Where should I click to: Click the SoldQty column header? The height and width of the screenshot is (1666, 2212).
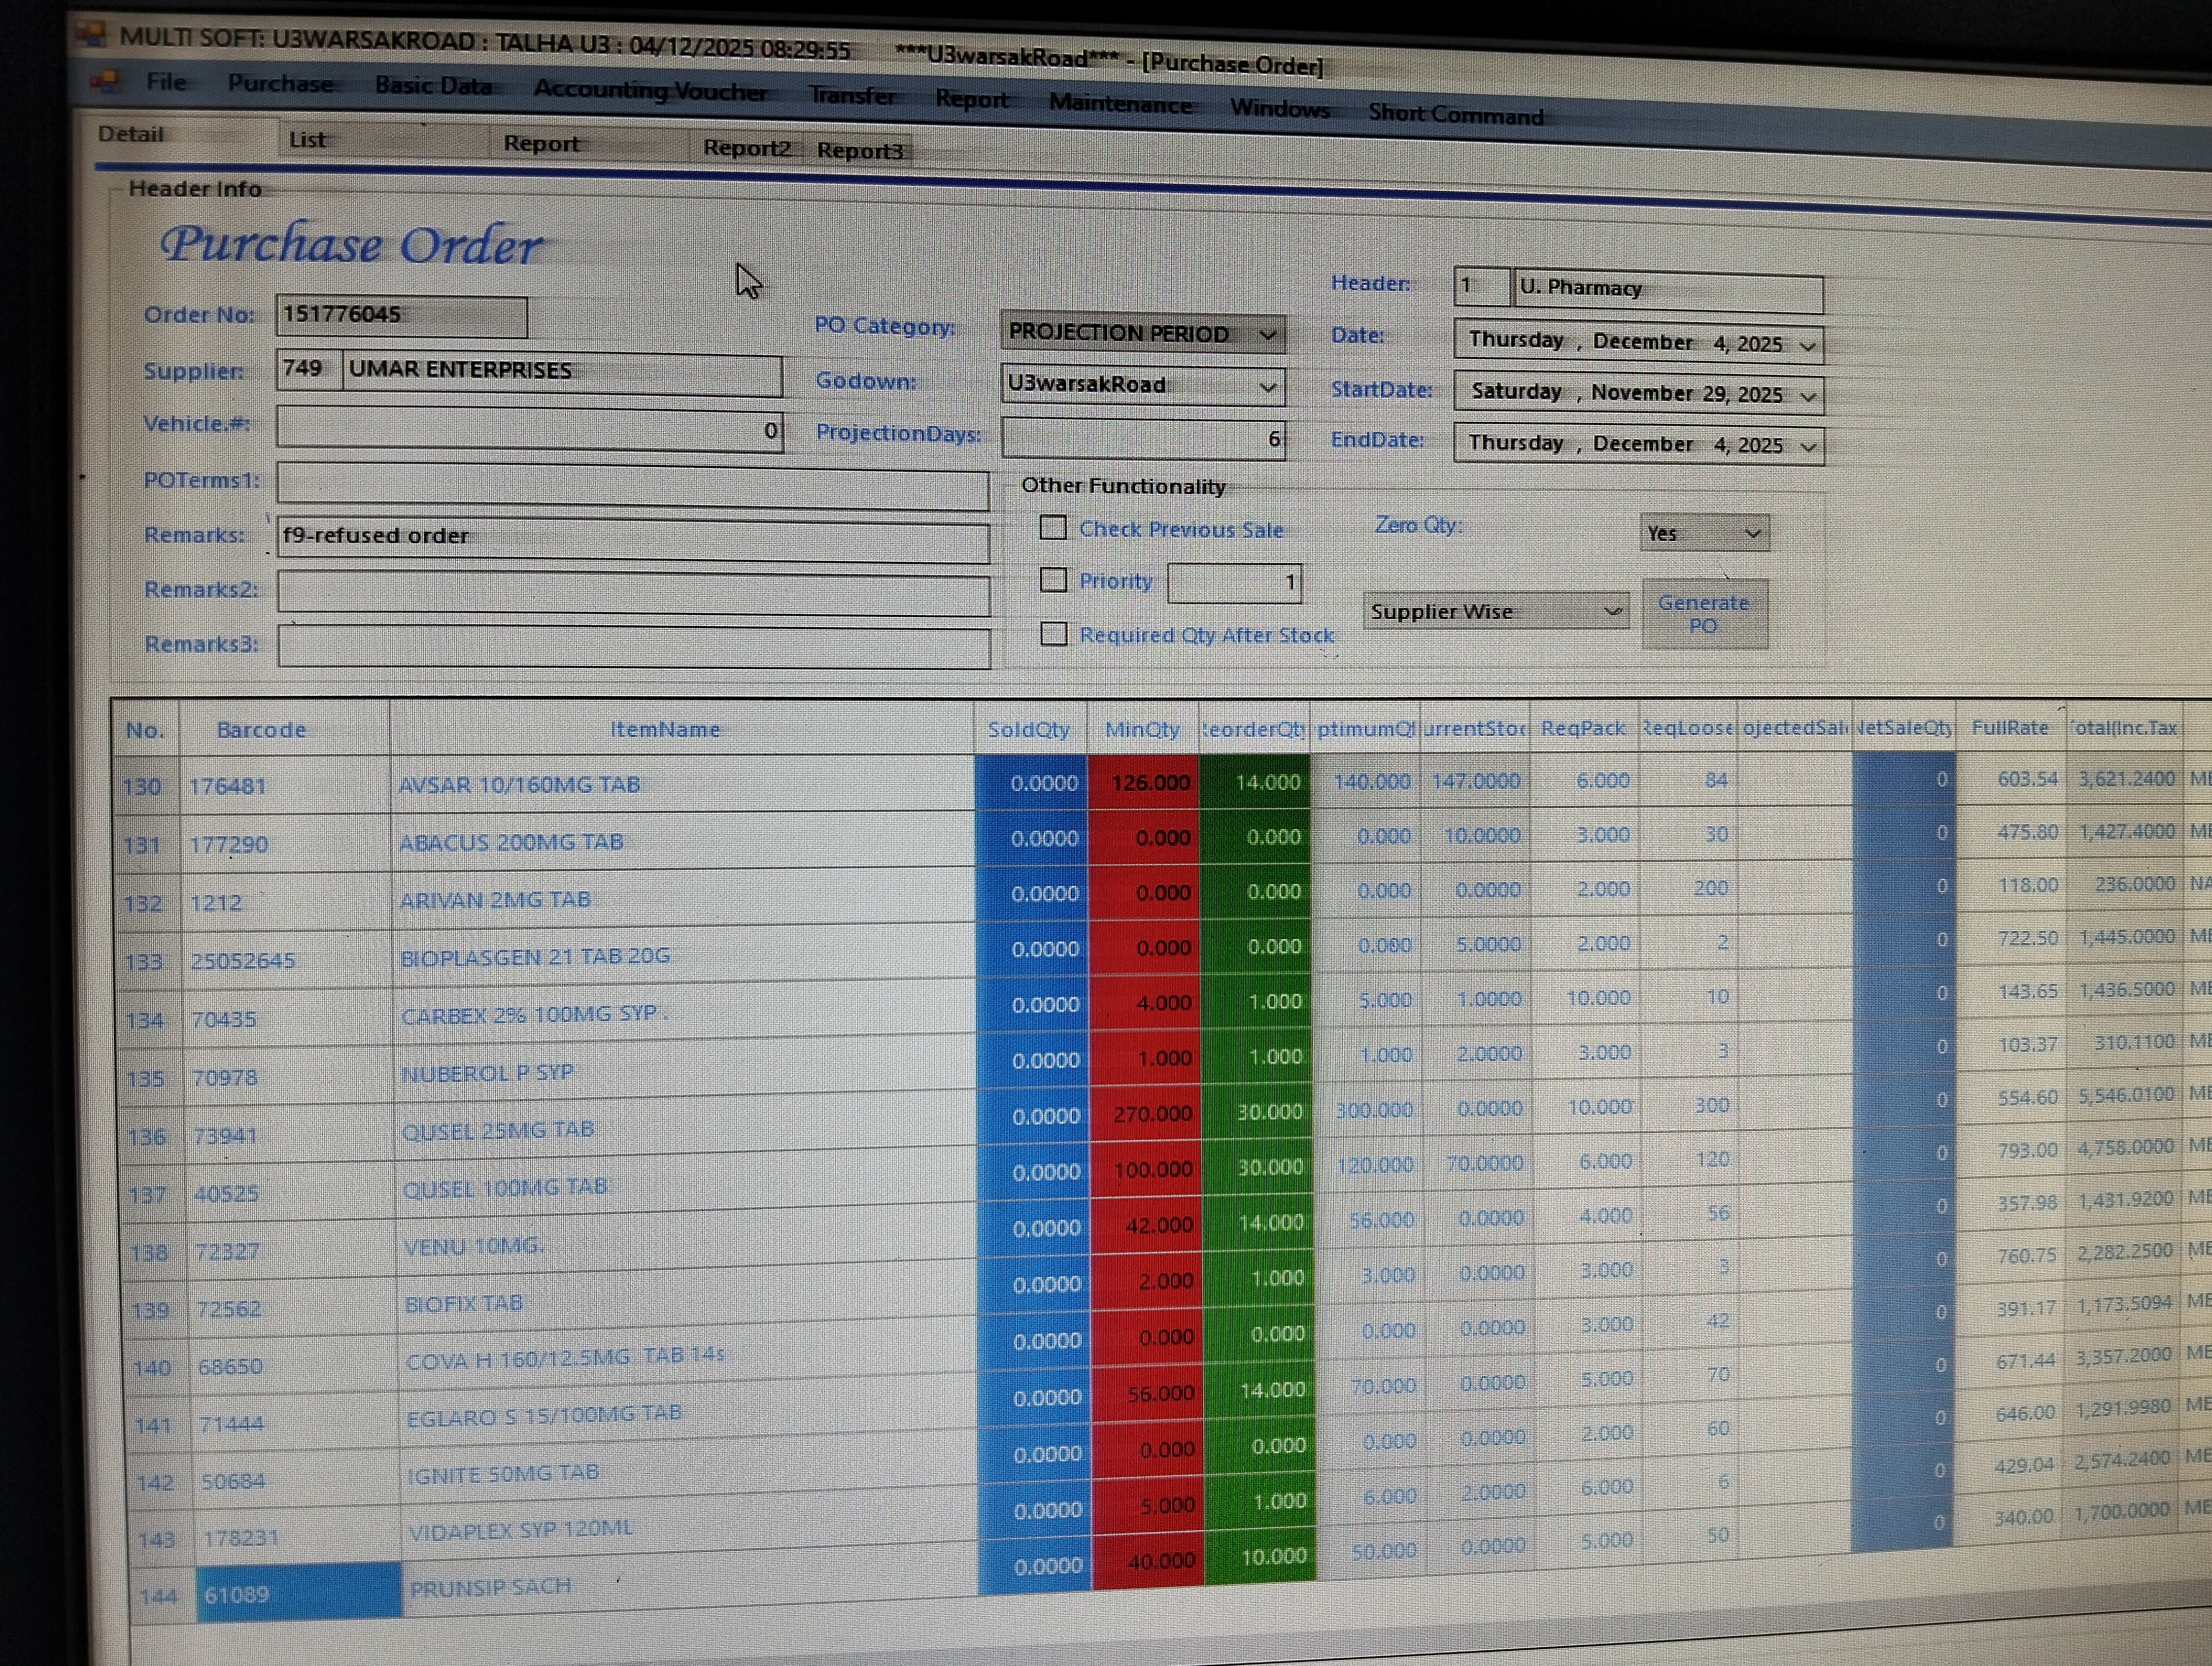[x=1028, y=730]
